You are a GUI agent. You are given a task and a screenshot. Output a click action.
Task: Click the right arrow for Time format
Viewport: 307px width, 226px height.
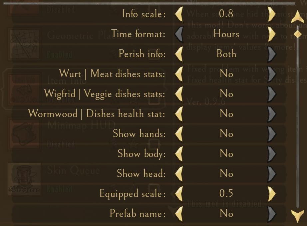(x=272, y=34)
